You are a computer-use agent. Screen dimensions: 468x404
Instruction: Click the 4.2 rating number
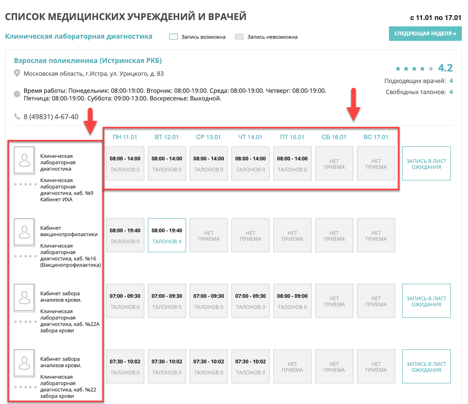(x=445, y=68)
